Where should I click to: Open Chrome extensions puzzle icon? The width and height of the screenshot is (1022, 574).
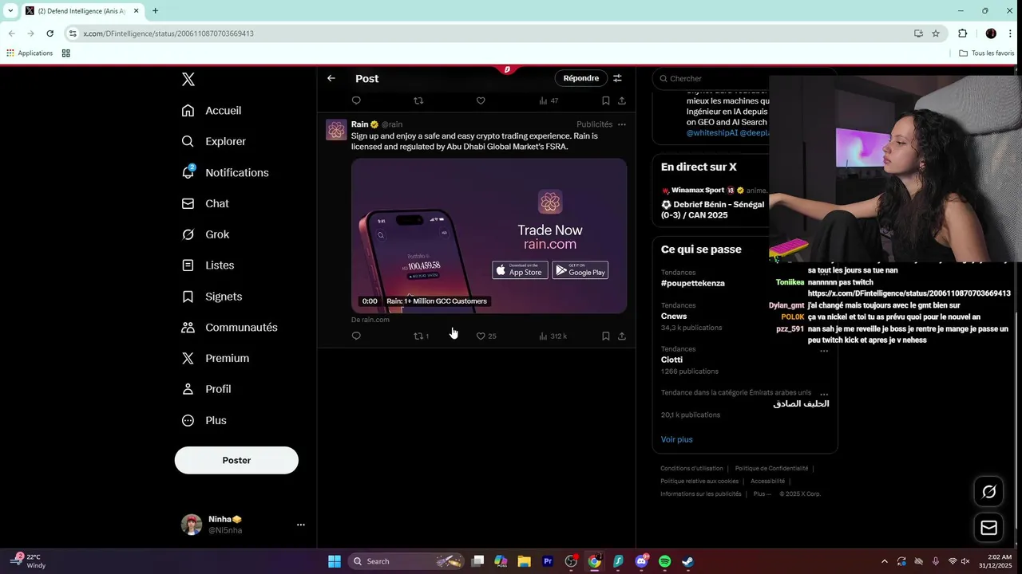pos(962,33)
